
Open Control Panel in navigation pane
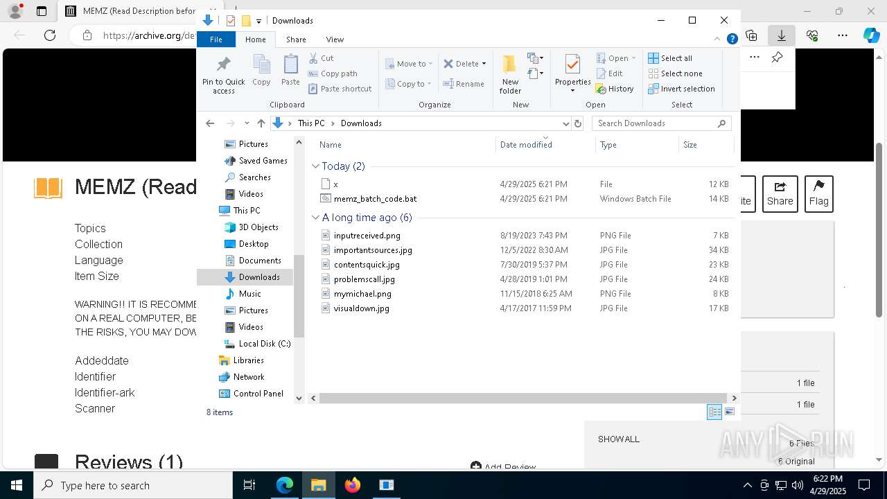pyautogui.click(x=251, y=394)
